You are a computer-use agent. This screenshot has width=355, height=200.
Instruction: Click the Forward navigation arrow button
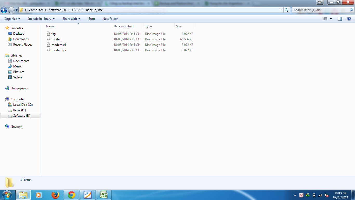(11, 10)
